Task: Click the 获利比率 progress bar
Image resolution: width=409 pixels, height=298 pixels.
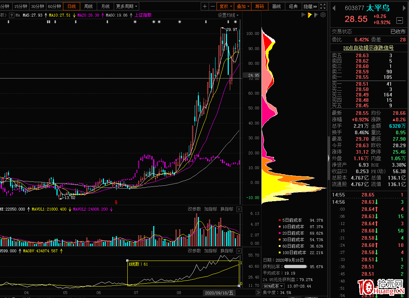Action: point(295,267)
